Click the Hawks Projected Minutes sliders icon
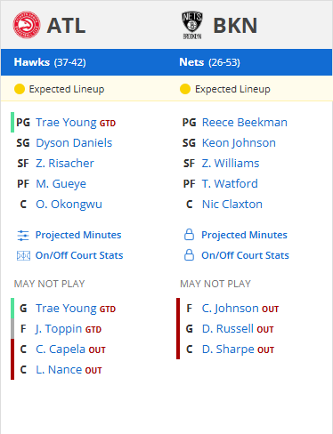 (x=23, y=236)
